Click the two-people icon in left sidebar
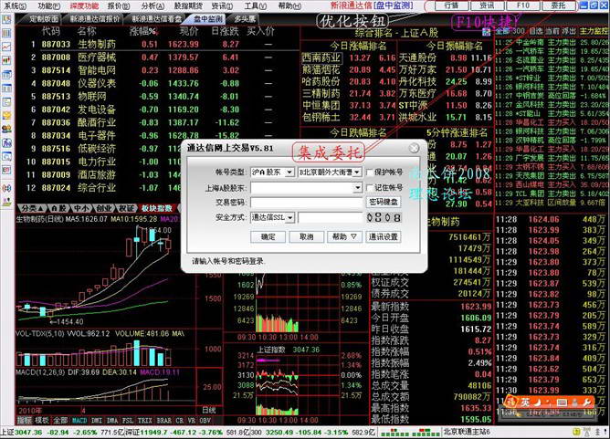This screenshot has height=439, width=610. pyautogui.click(x=6, y=129)
